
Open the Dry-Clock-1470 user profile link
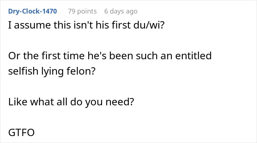32,11
